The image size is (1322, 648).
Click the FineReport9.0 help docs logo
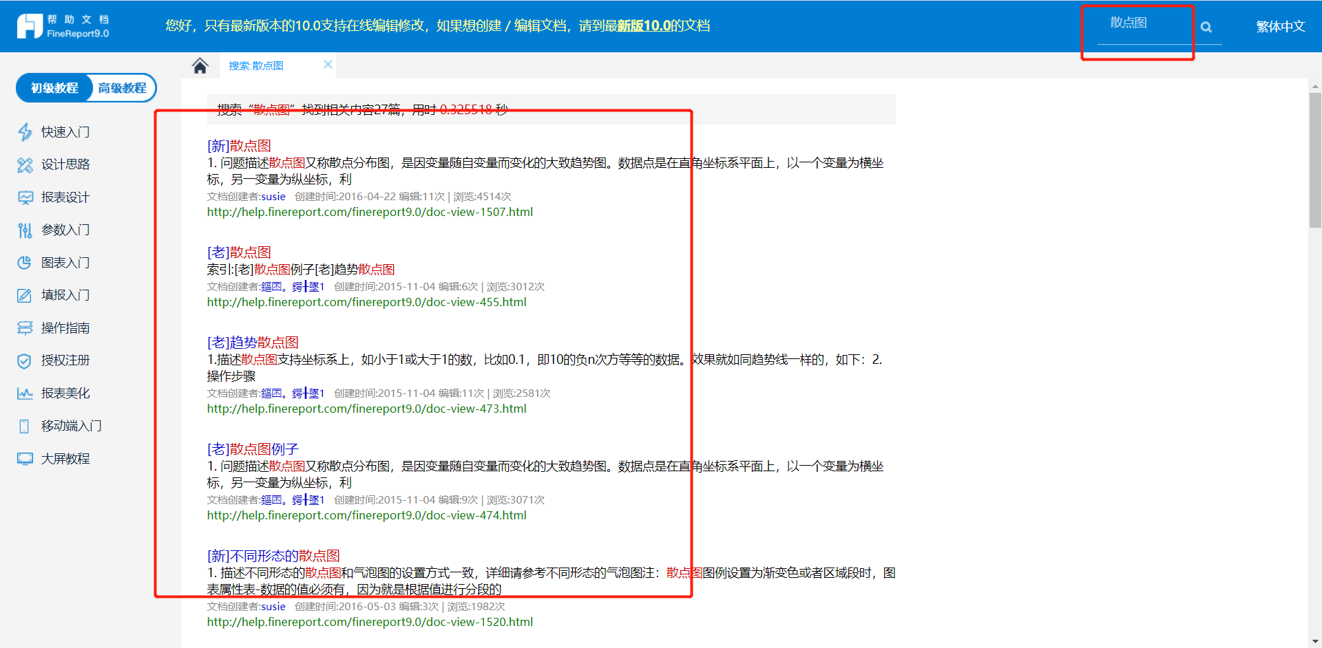[63, 26]
